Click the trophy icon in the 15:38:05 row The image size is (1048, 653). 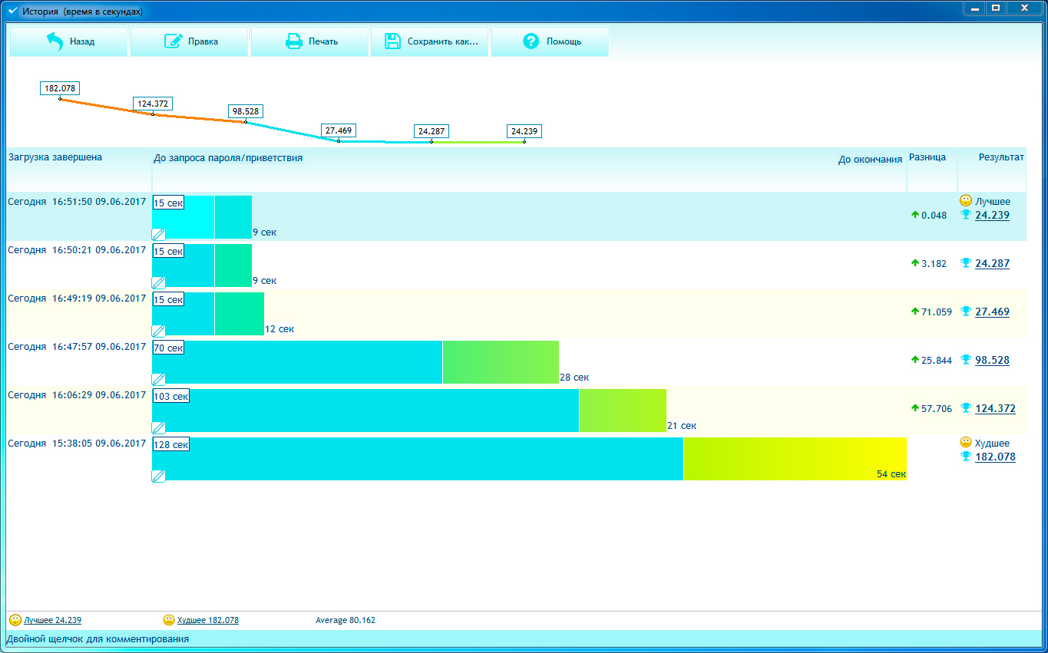click(966, 457)
